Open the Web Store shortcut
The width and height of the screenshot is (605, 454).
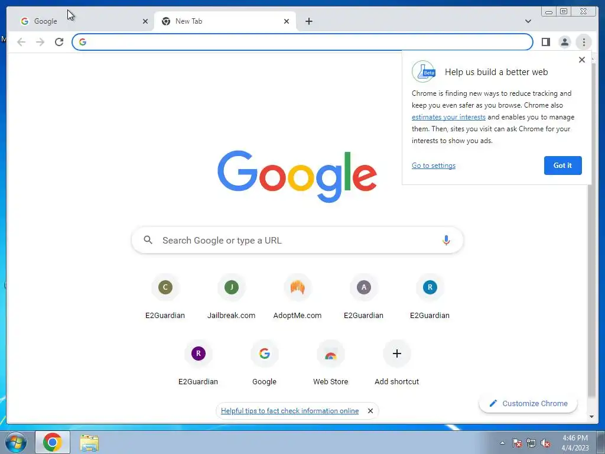[x=331, y=363]
